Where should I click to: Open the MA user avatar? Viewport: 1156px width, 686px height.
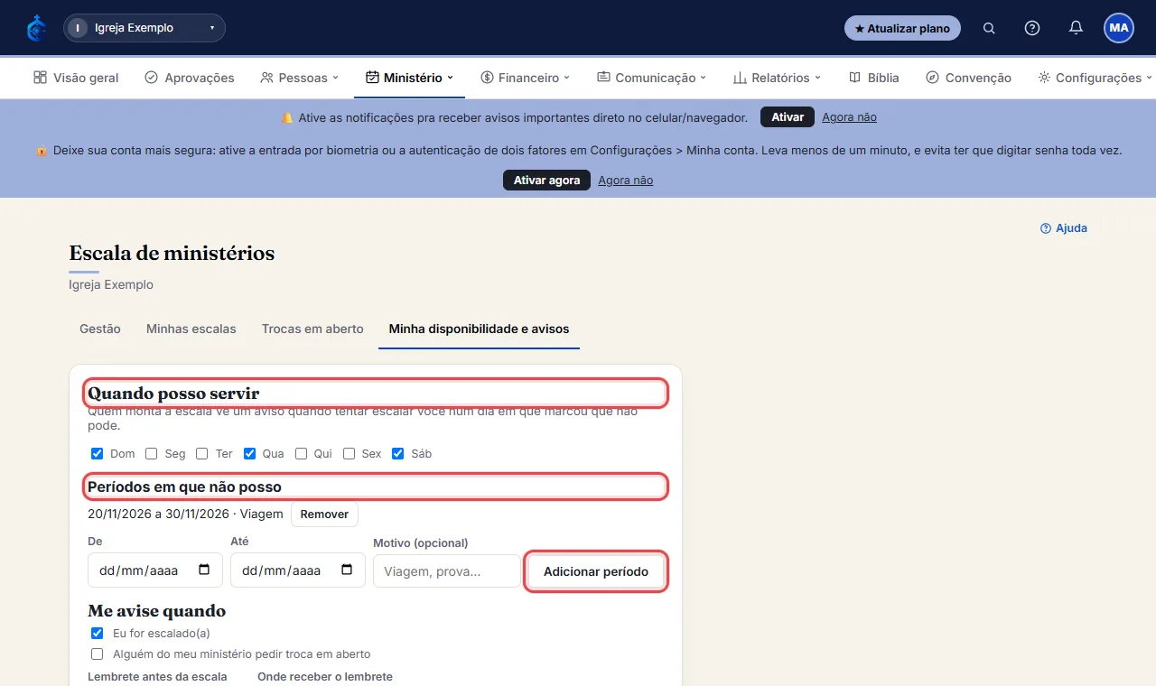pyautogui.click(x=1119, y=28)
